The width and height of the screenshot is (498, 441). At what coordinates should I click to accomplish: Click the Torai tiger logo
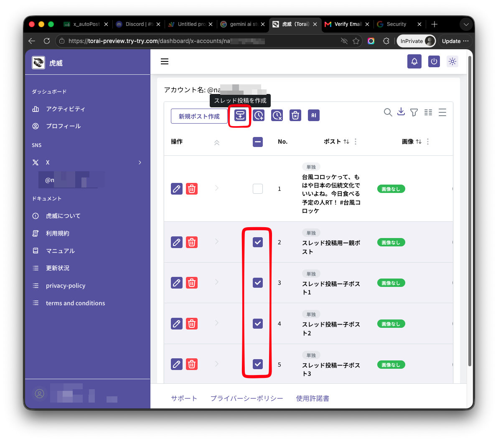38,63
